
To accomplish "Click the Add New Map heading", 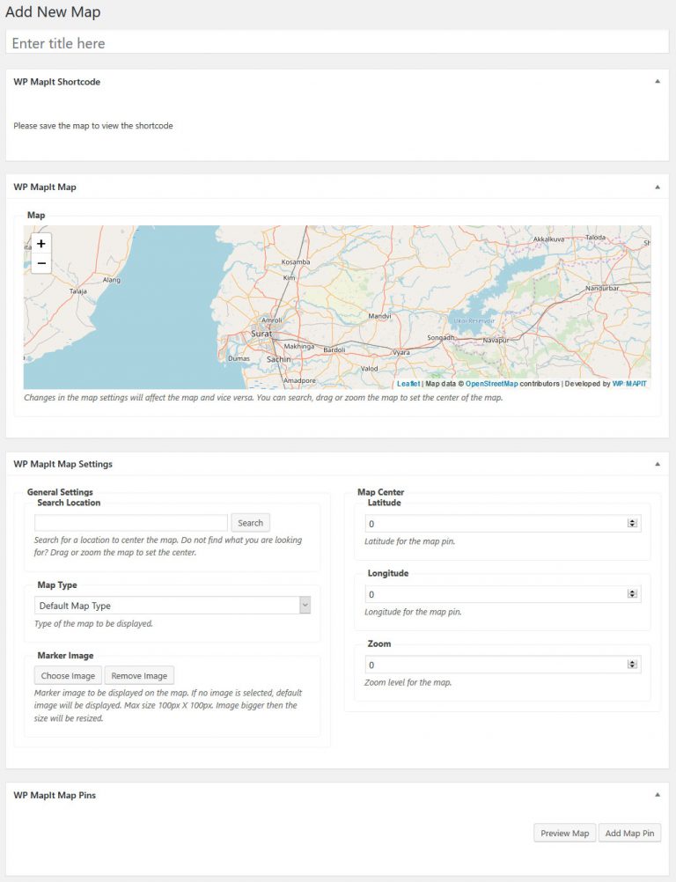I will tap(53, 11).
